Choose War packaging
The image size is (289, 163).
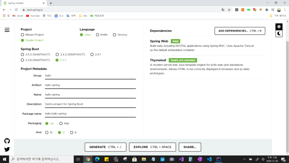[64, 123]
